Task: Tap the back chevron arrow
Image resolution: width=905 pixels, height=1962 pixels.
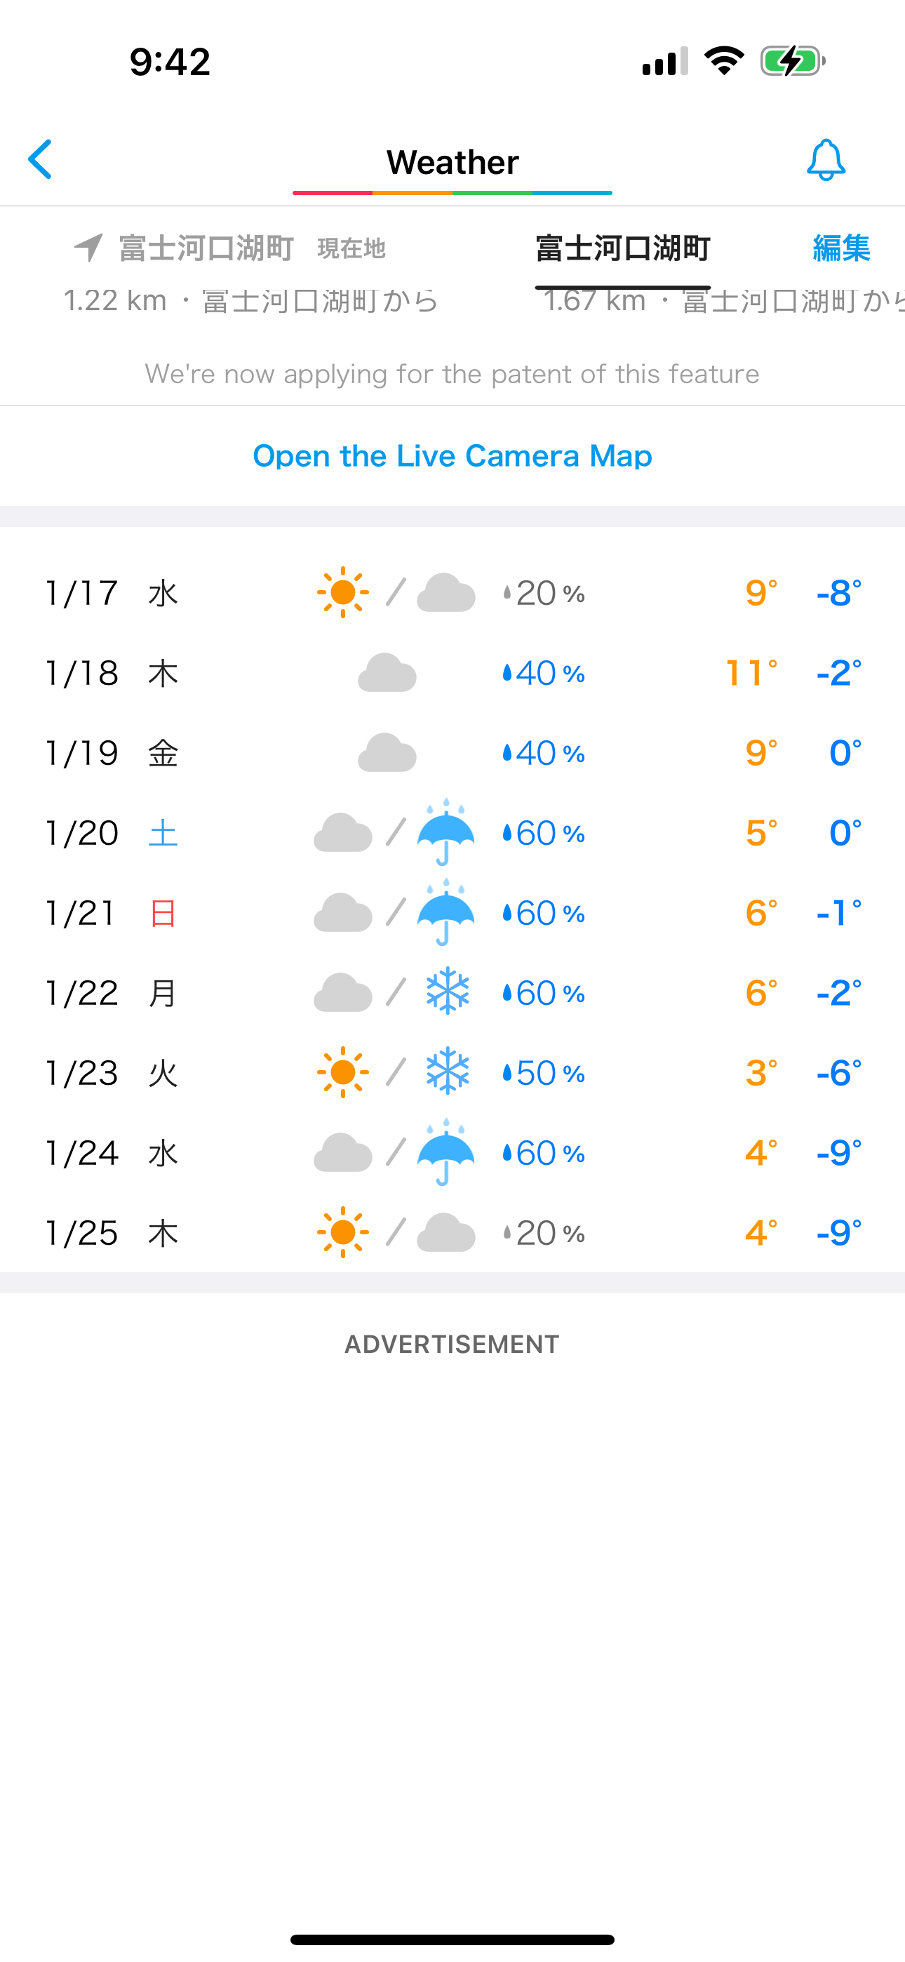Action: click(x=39, y=159)
